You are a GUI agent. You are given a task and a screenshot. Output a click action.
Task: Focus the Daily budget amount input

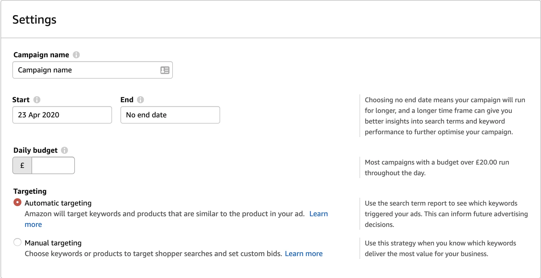(x=53, y=165)
